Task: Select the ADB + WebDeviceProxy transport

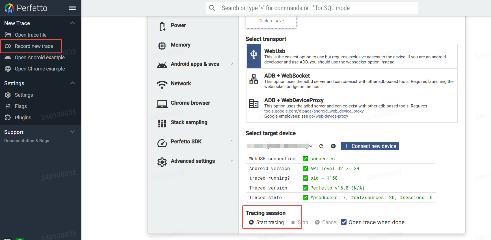Action: (x=352, y=108)
